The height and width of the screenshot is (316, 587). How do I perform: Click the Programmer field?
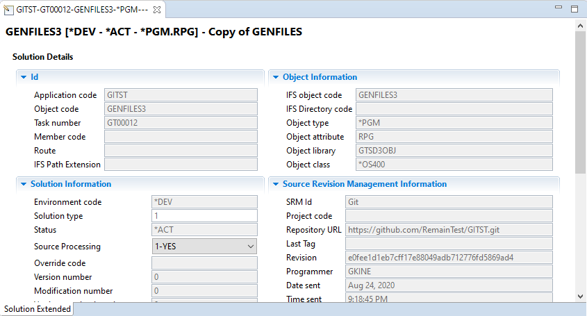(x=448, y=272)
